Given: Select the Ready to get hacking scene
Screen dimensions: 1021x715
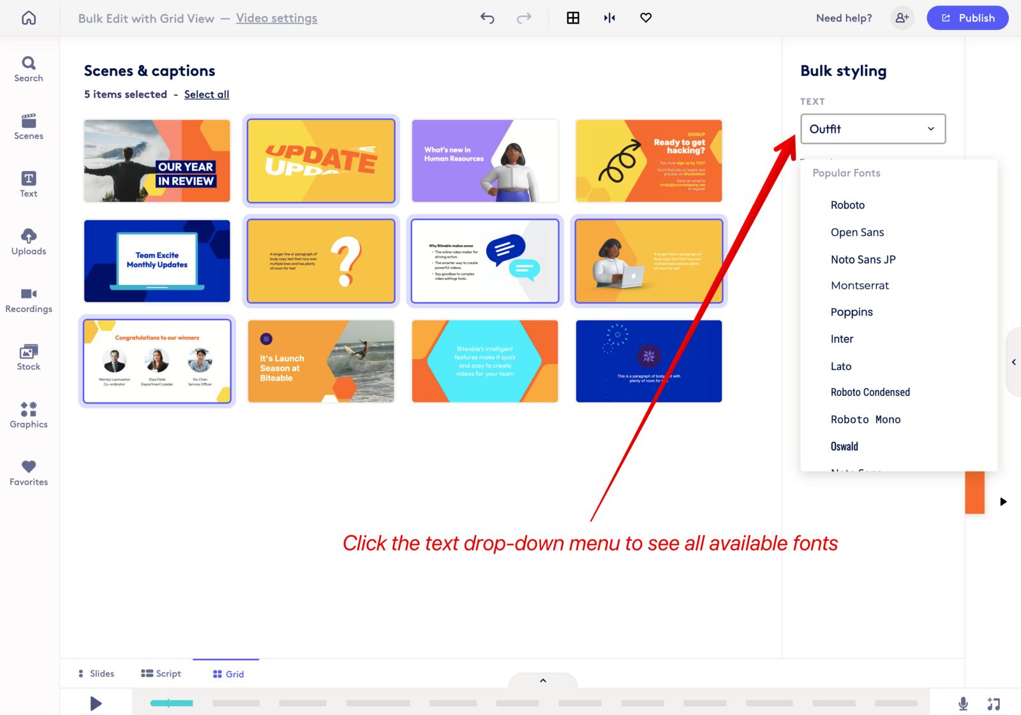Looking at the screenshot, I should pyautogui.click(x=649, y=161).
